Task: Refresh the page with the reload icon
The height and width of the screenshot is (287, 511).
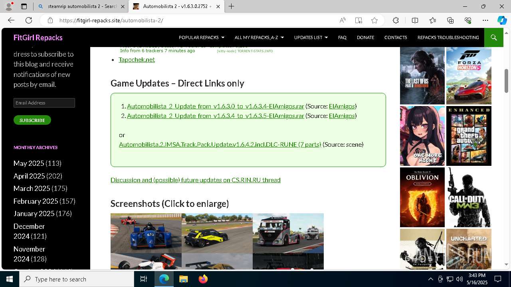Action: (x=29, y=20)
